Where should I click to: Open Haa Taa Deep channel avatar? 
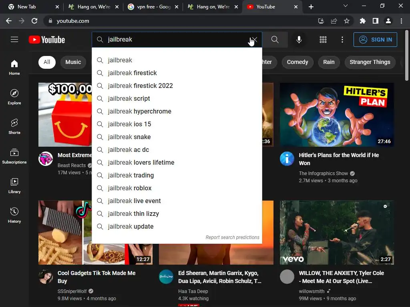point(166,277)
